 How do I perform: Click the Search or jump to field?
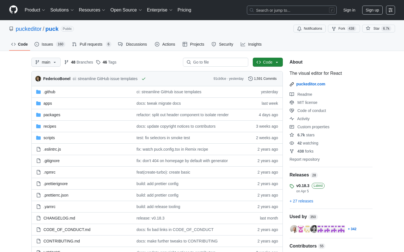pyautogui.click(x=292, y=10)
